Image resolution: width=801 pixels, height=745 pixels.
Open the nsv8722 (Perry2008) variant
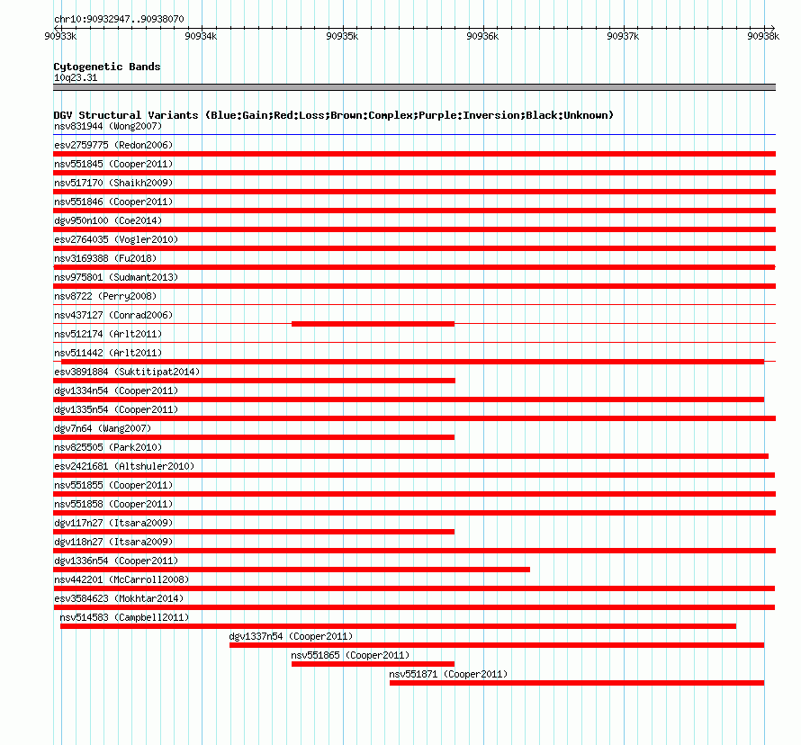105,296
